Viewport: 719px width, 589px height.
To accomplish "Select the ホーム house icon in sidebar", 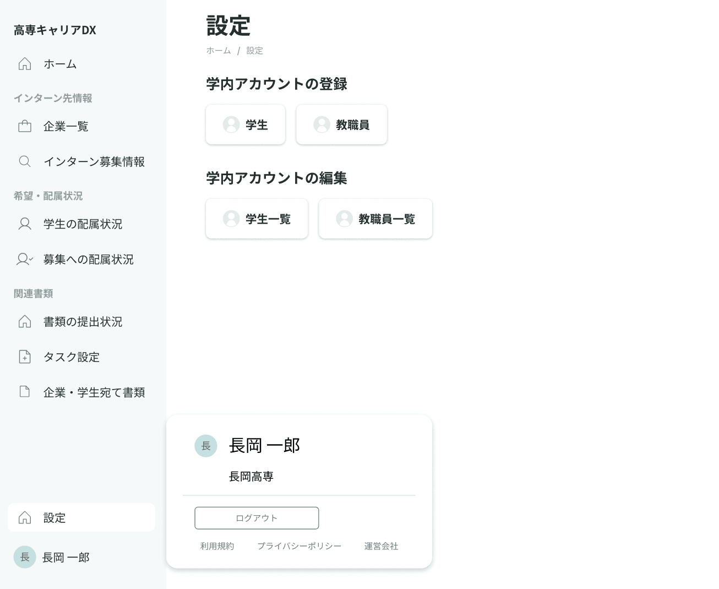I will click(x=25, y=63).
